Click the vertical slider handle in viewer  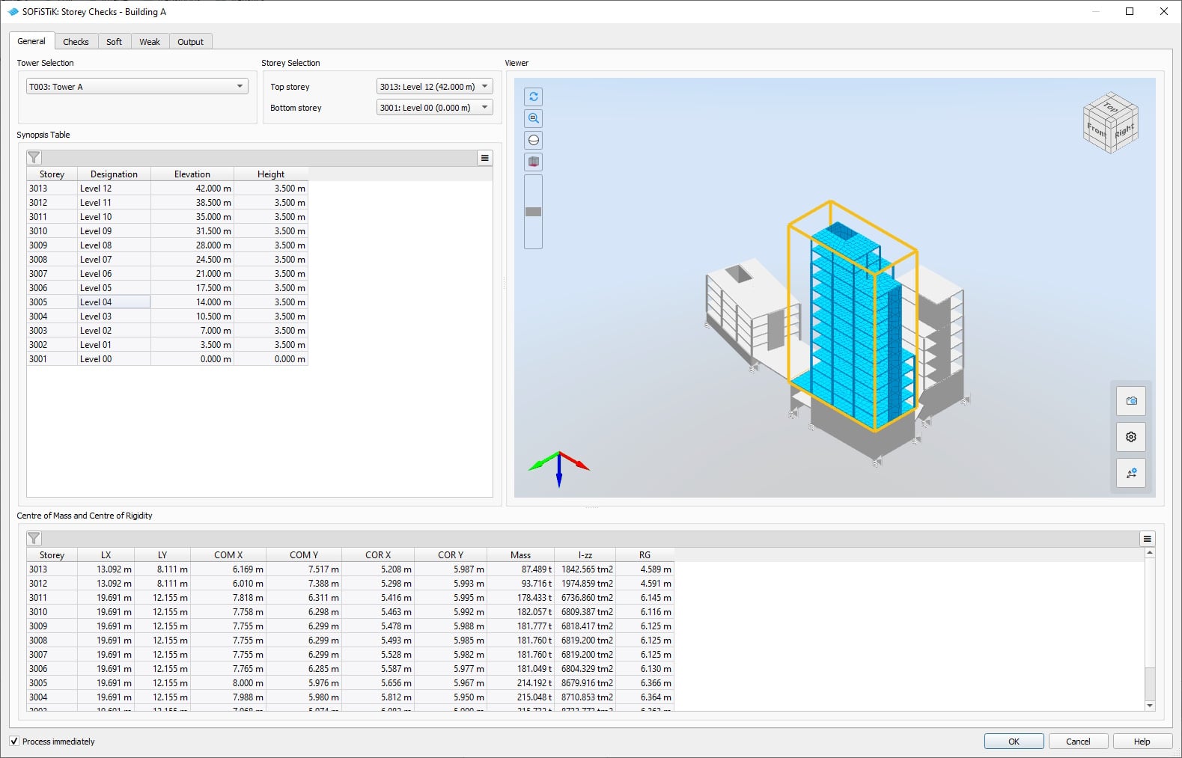[534, 212]
